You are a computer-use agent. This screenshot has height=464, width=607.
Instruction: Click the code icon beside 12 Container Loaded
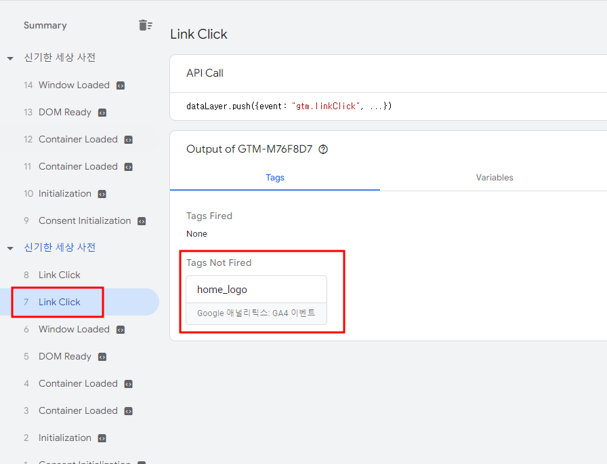point(129,140)
